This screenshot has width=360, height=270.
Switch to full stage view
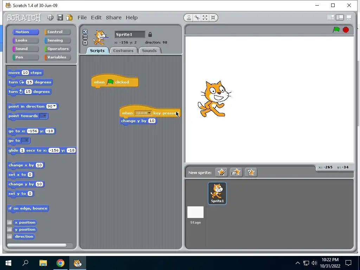(x=340, y=18)
